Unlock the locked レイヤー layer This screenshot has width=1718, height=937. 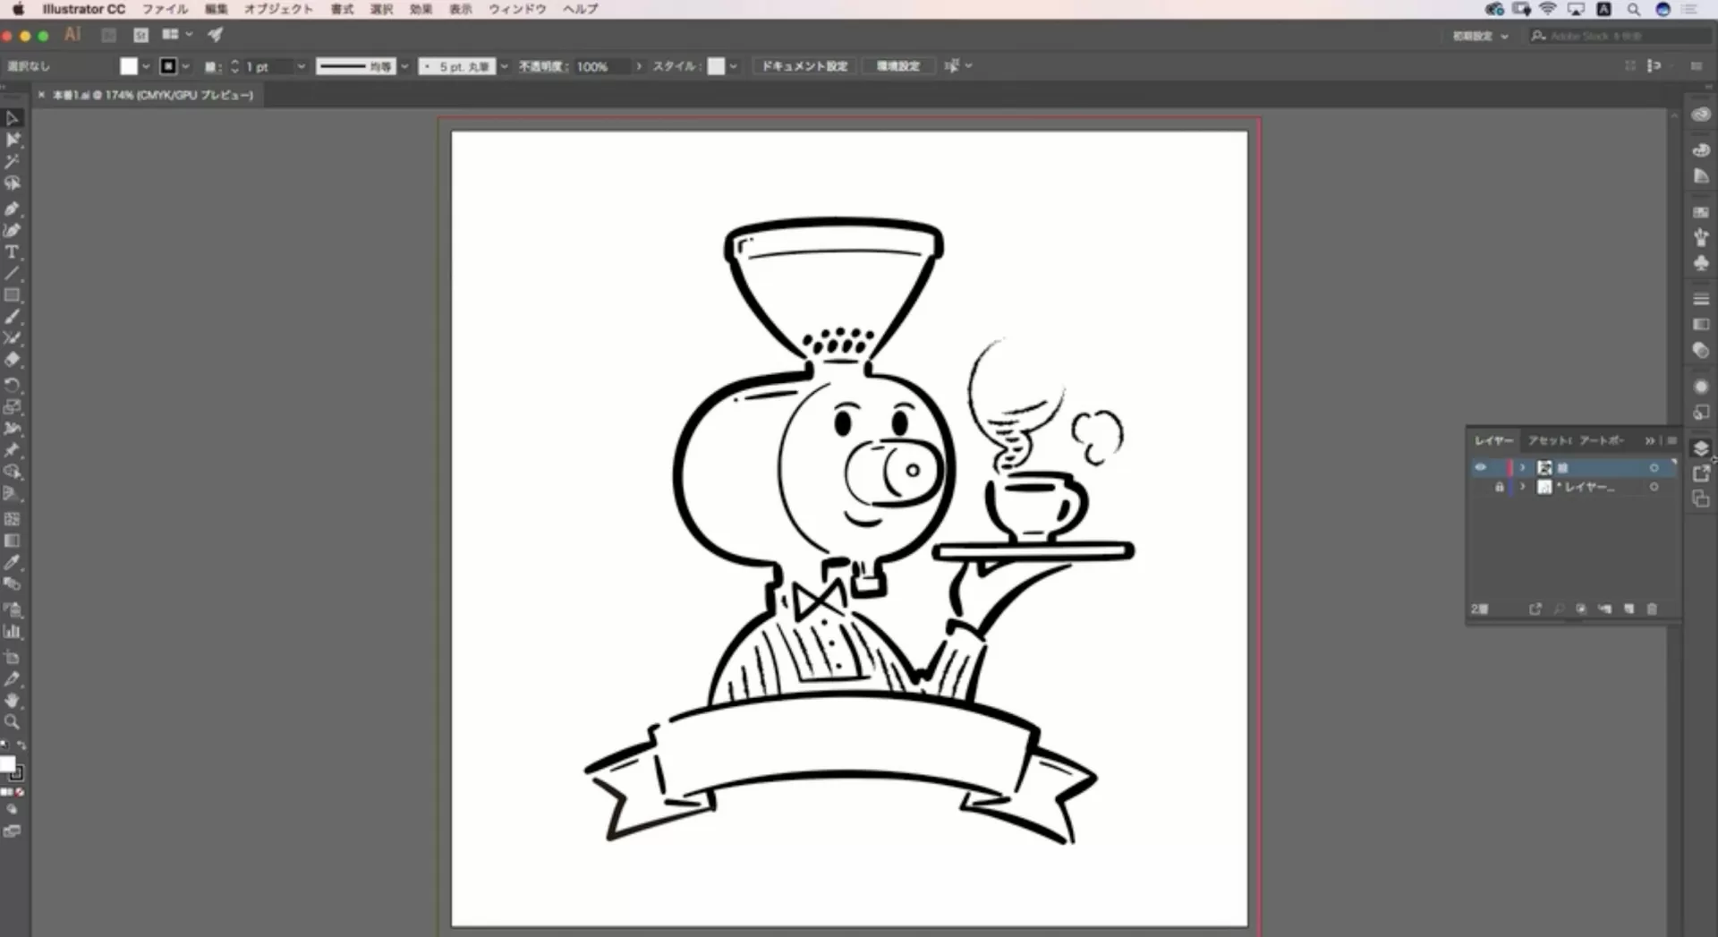tap(1499, 487)
